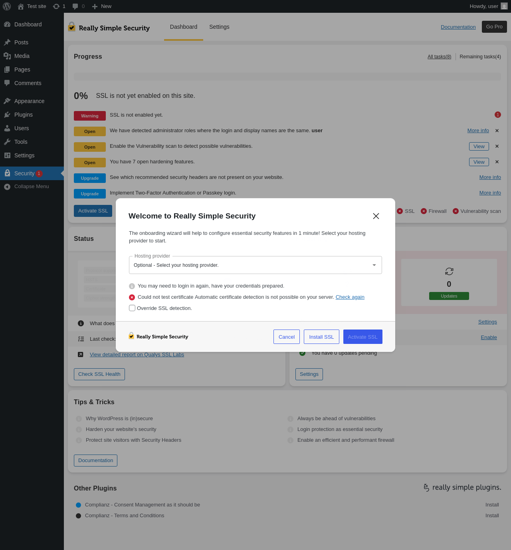Viewport: 511px width, 550px height.
Task: Click the user avatar in admin bar
Action: click(504, 6)
